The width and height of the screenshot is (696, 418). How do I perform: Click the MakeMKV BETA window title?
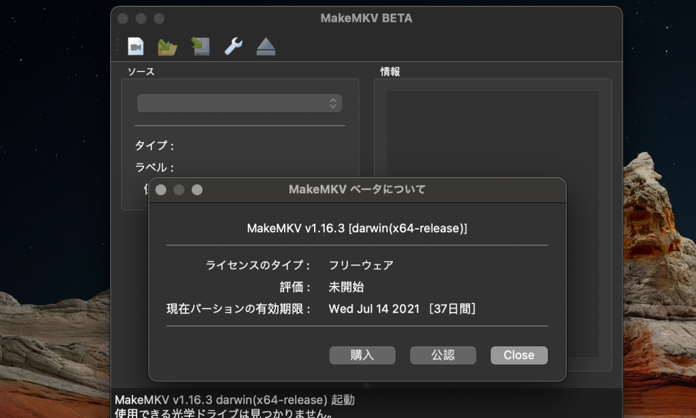click(366, 18)
